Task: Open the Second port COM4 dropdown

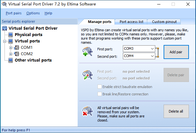Action: coord(139,56)
